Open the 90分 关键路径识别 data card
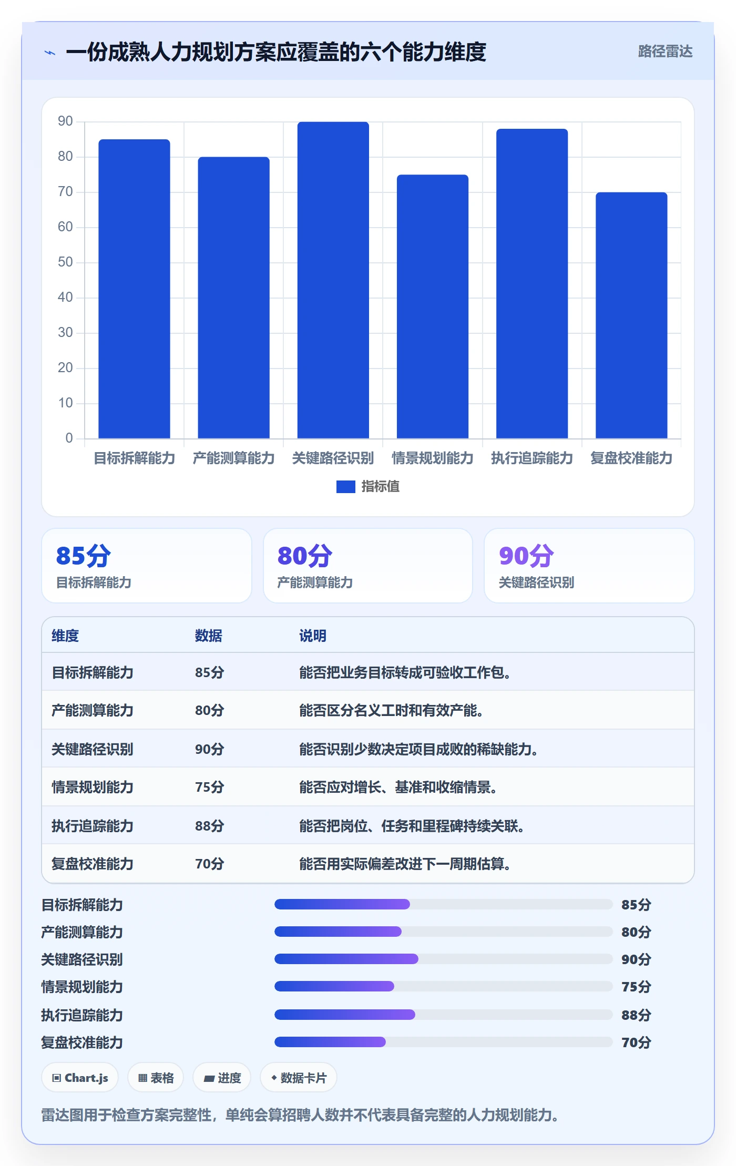736x1166 pixels. [x=589, y=566]
